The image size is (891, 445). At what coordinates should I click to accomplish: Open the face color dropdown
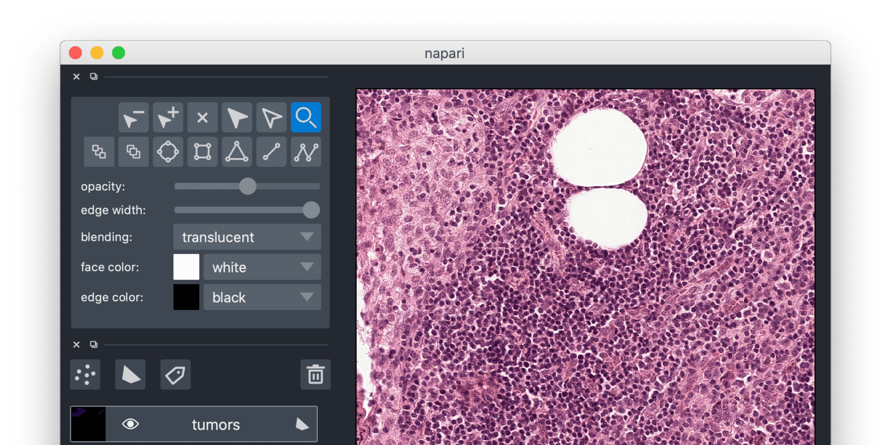[x=262, y=267]
